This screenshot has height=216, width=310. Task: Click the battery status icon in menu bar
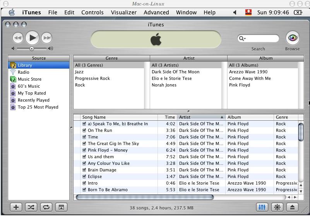298,12
